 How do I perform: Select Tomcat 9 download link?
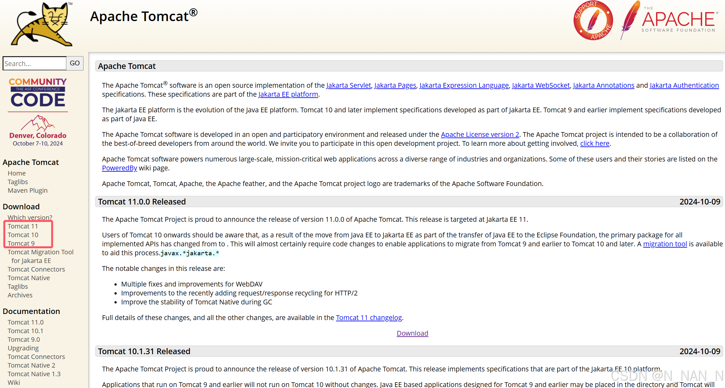[21, 243]
